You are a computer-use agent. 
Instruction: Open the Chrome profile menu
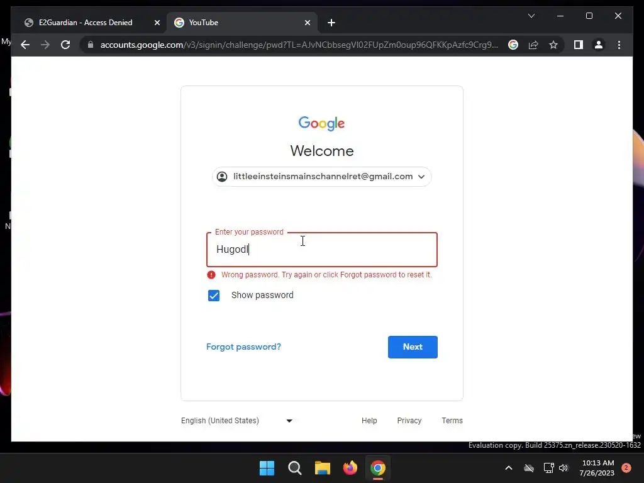click(x=599, y=45)
